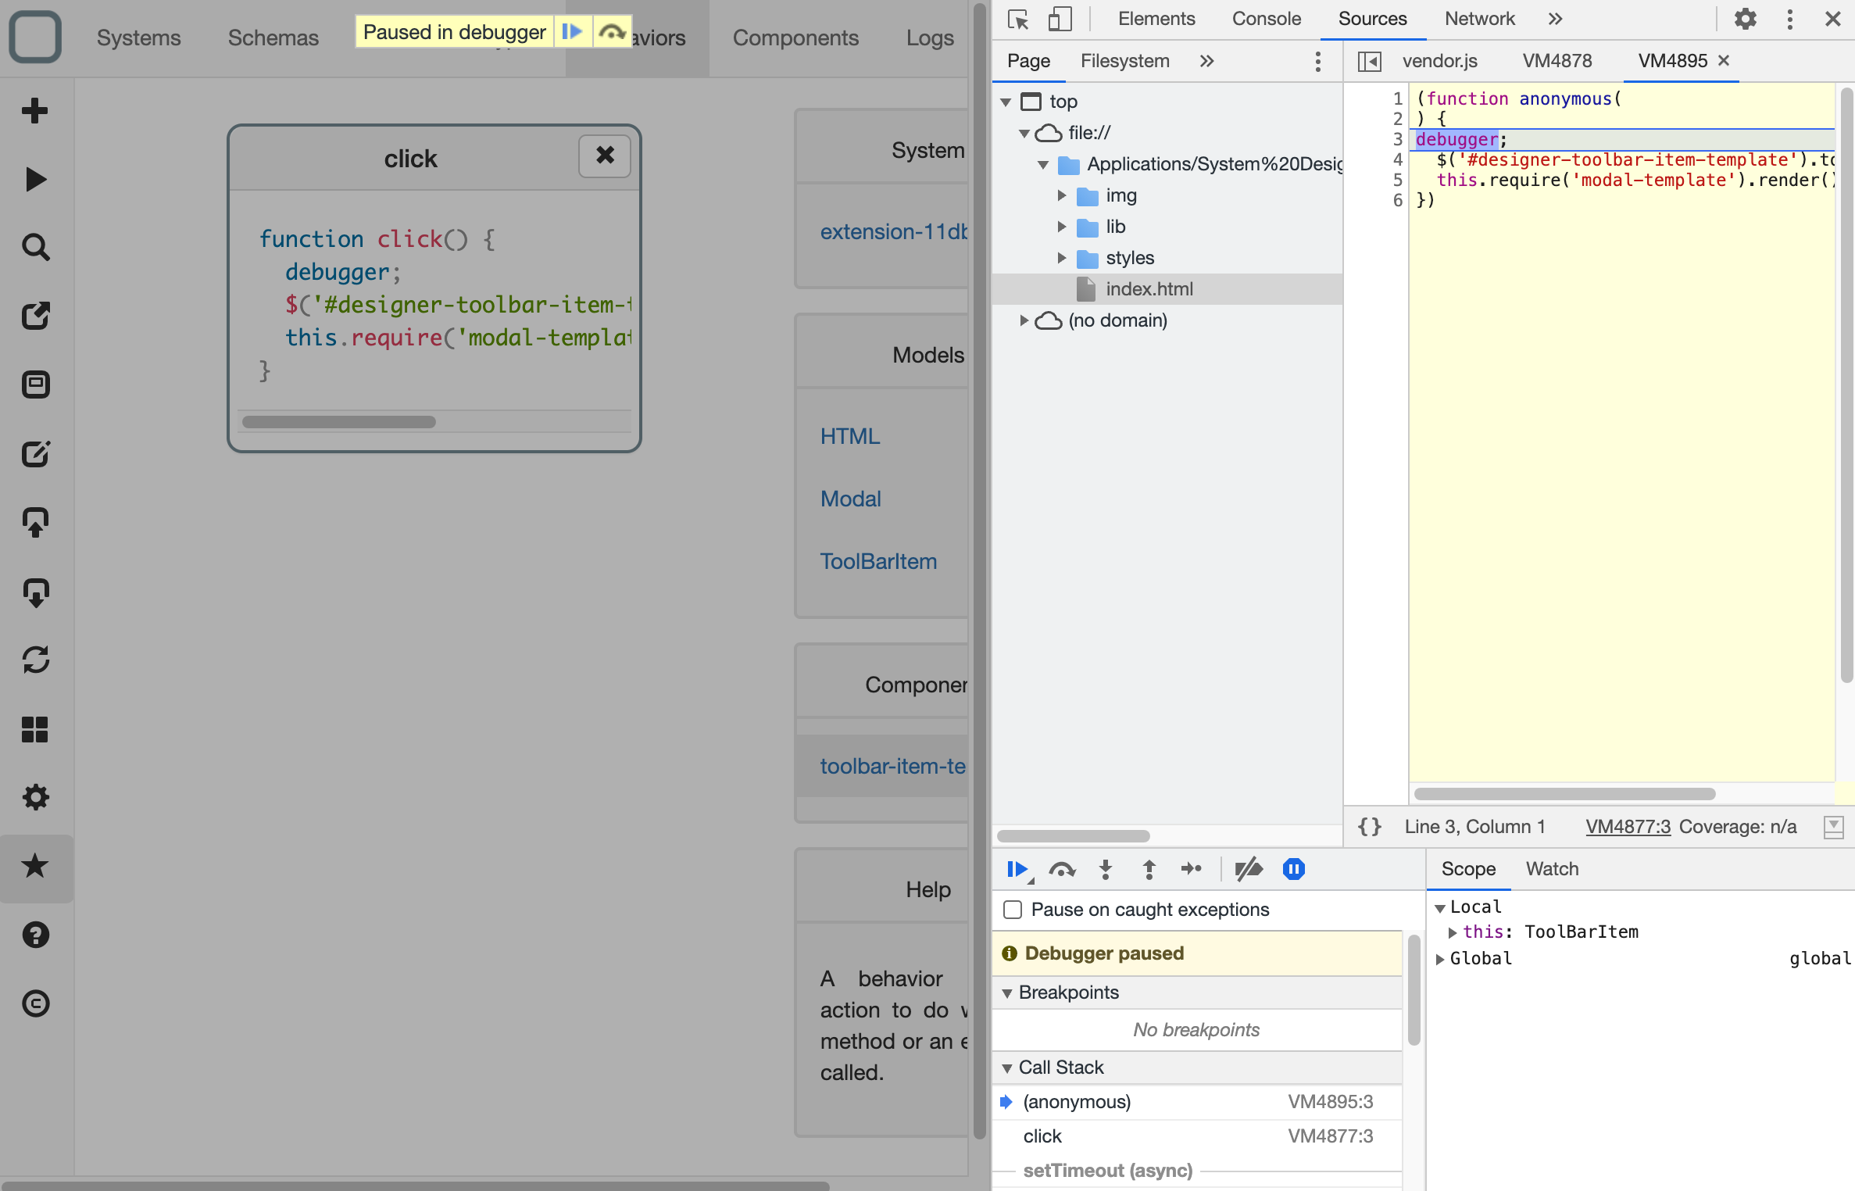This screenshot has width=1855, height=1191.
Task: Click the Watch tab in debugger panel
Action: click(x=1551, y=868)
